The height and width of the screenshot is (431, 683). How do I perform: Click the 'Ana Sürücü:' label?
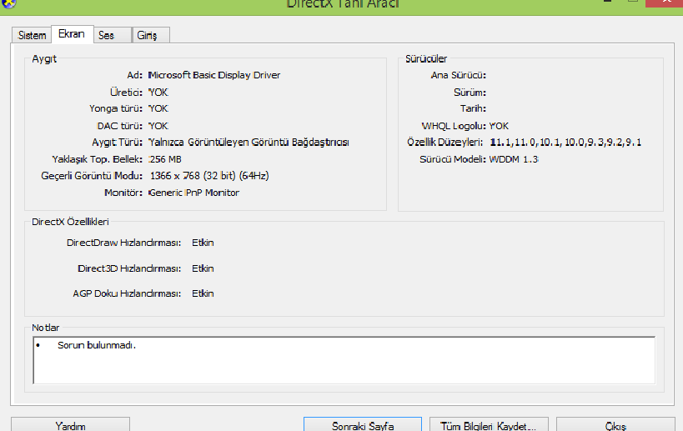pos(458,75)
